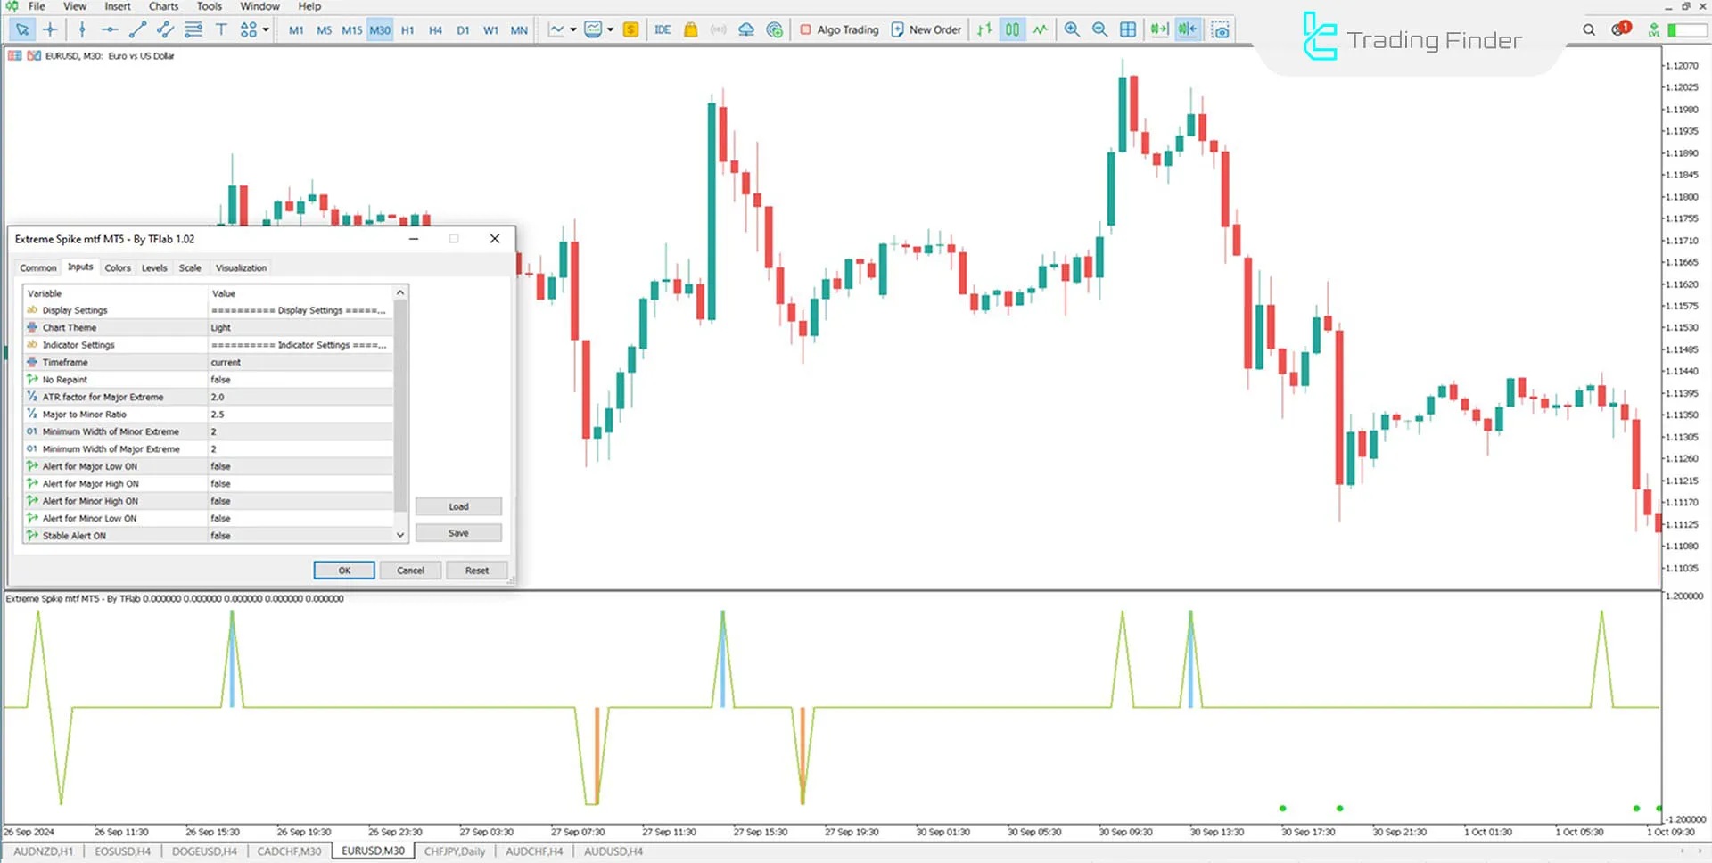Switch chart to line chart mode
The width and height of the screenshot is (1712, 863).
click(x=1040, y=29)
